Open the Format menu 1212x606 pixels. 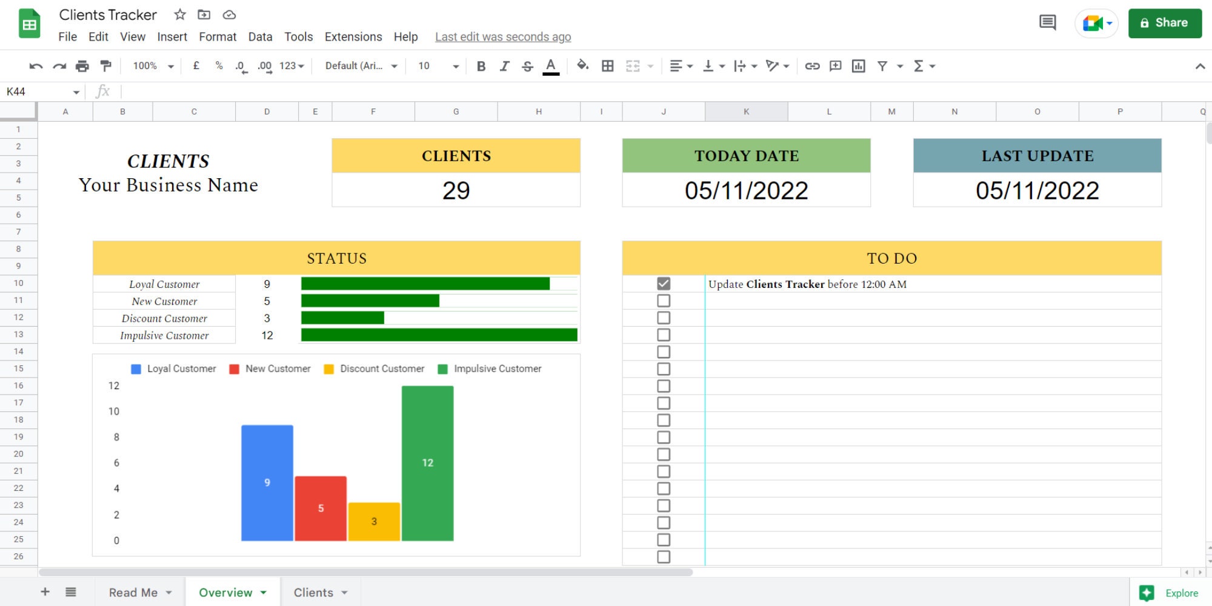point(218,37)
